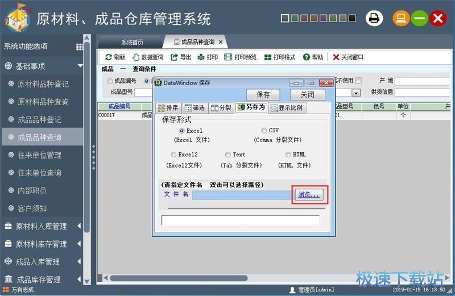Collapse the 基础事项 section
This screenshot has height=296, width=455.
tap(80, 66)
